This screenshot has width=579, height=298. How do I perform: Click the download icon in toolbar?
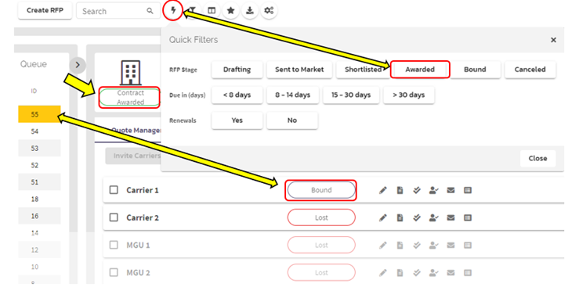pos(250,11)
